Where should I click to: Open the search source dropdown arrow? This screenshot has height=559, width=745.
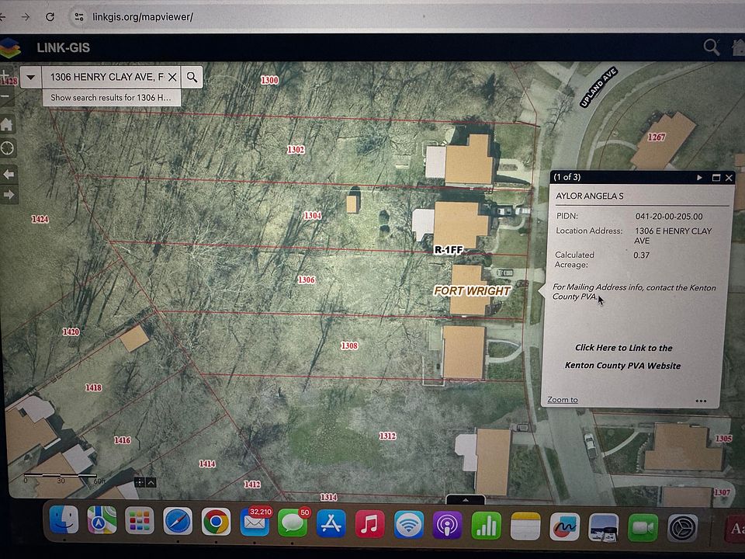(x=31, y=77)
